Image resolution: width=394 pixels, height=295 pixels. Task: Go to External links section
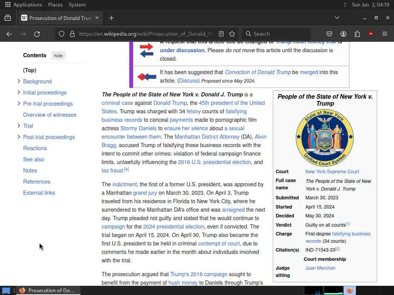39,193
